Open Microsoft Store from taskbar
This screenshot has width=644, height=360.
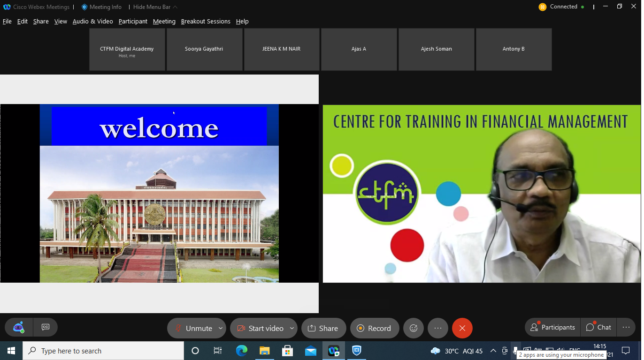click(287, 351)
